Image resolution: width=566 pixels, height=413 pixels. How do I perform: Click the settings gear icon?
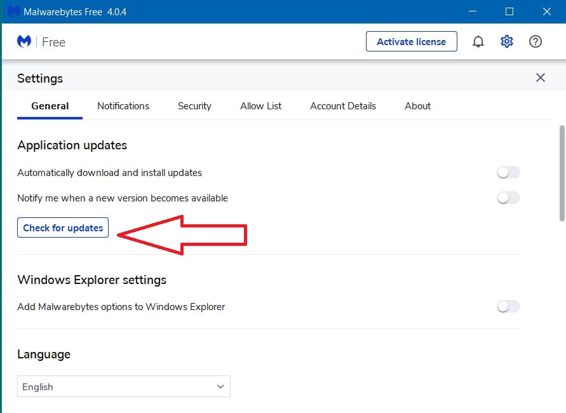point(506,41)
